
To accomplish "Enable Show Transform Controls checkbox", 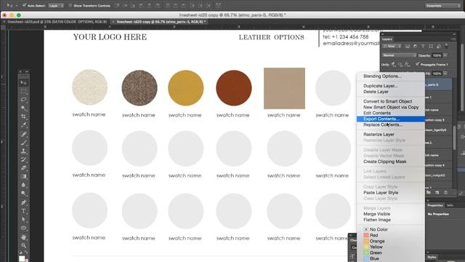I will pos(70,5).
